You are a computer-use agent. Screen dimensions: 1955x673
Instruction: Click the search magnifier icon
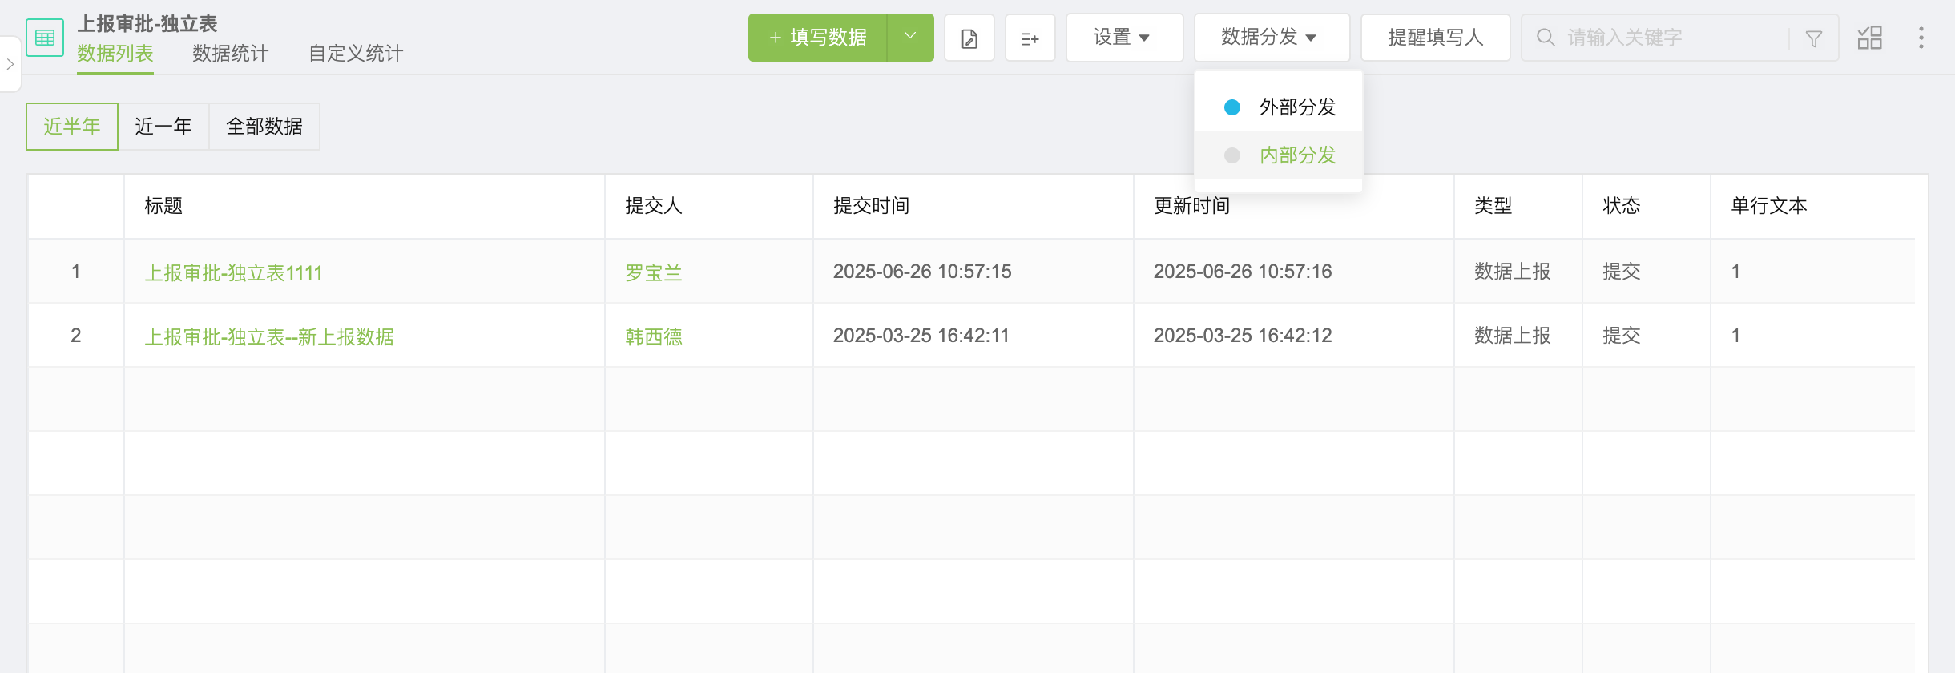(x=1546, y=38)
